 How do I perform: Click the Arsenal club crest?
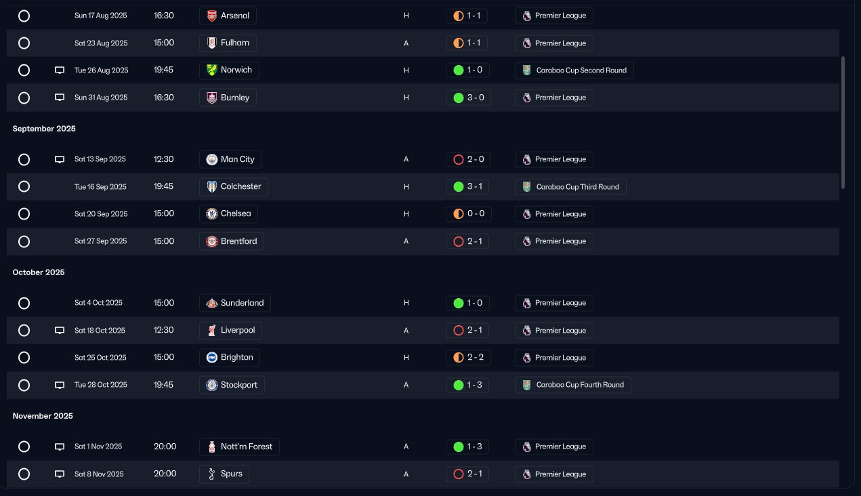click(x=212, y=16)
